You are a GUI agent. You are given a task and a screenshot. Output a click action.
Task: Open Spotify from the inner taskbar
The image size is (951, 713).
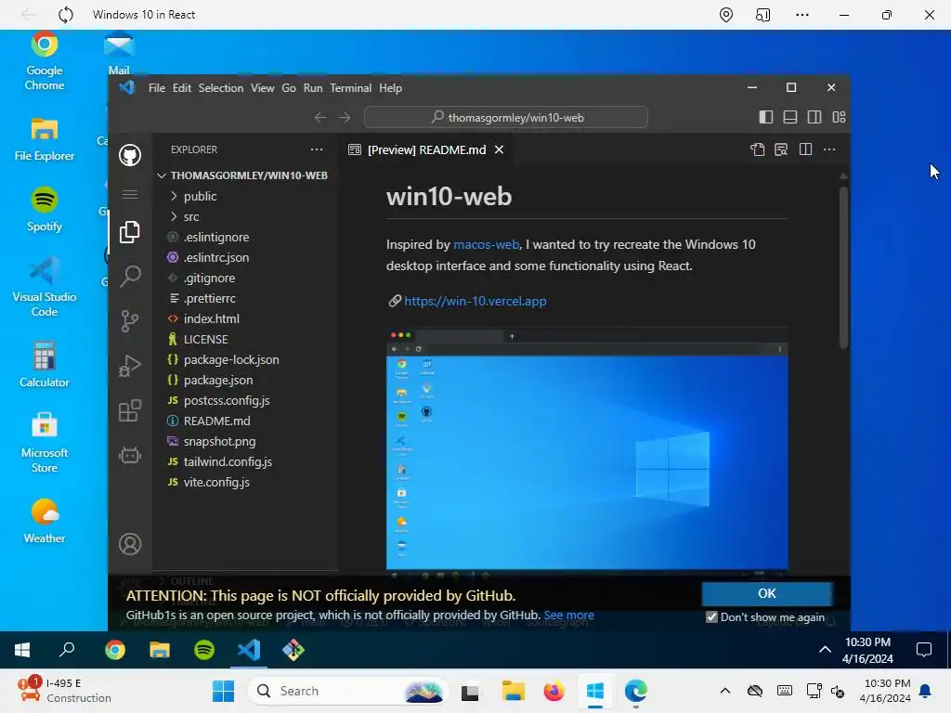coord(204,650)
